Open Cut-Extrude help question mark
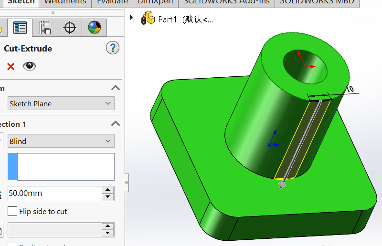 (113, 48)
